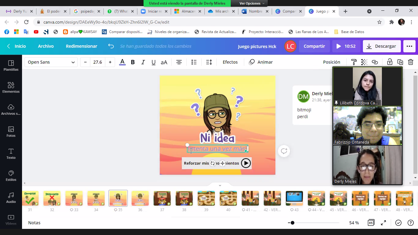Open the Posición panel
418x235 pixels.
(332, 62)
